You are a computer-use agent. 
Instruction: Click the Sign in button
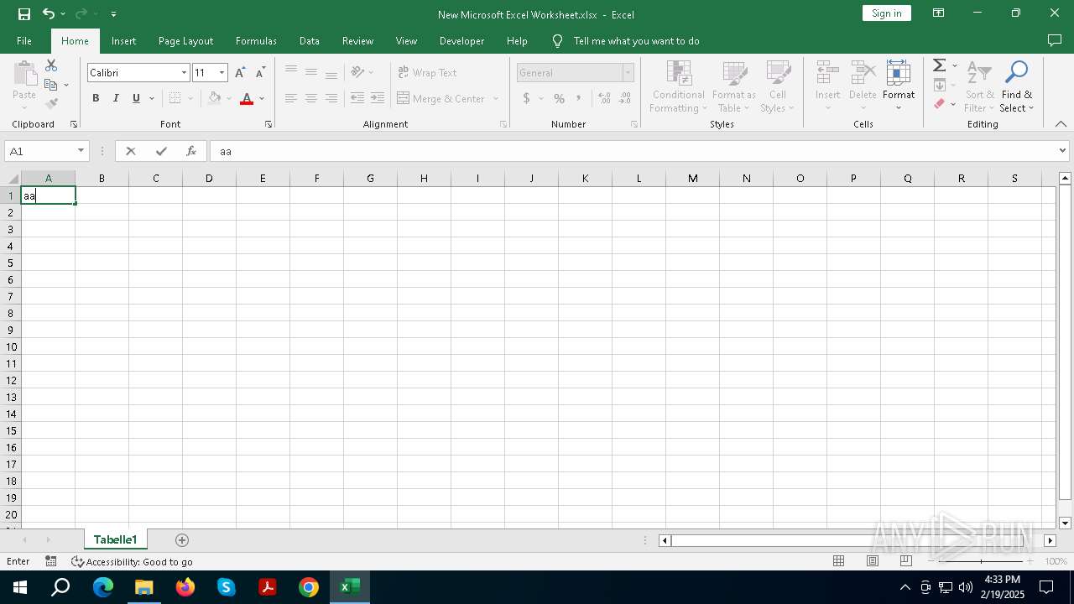[x=887, y=13]
